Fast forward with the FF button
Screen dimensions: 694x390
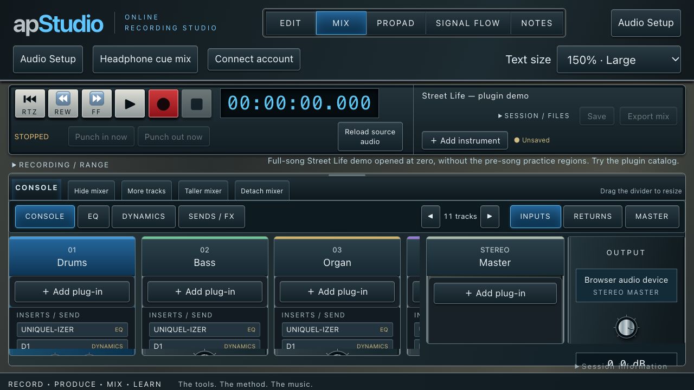(97, 103)
